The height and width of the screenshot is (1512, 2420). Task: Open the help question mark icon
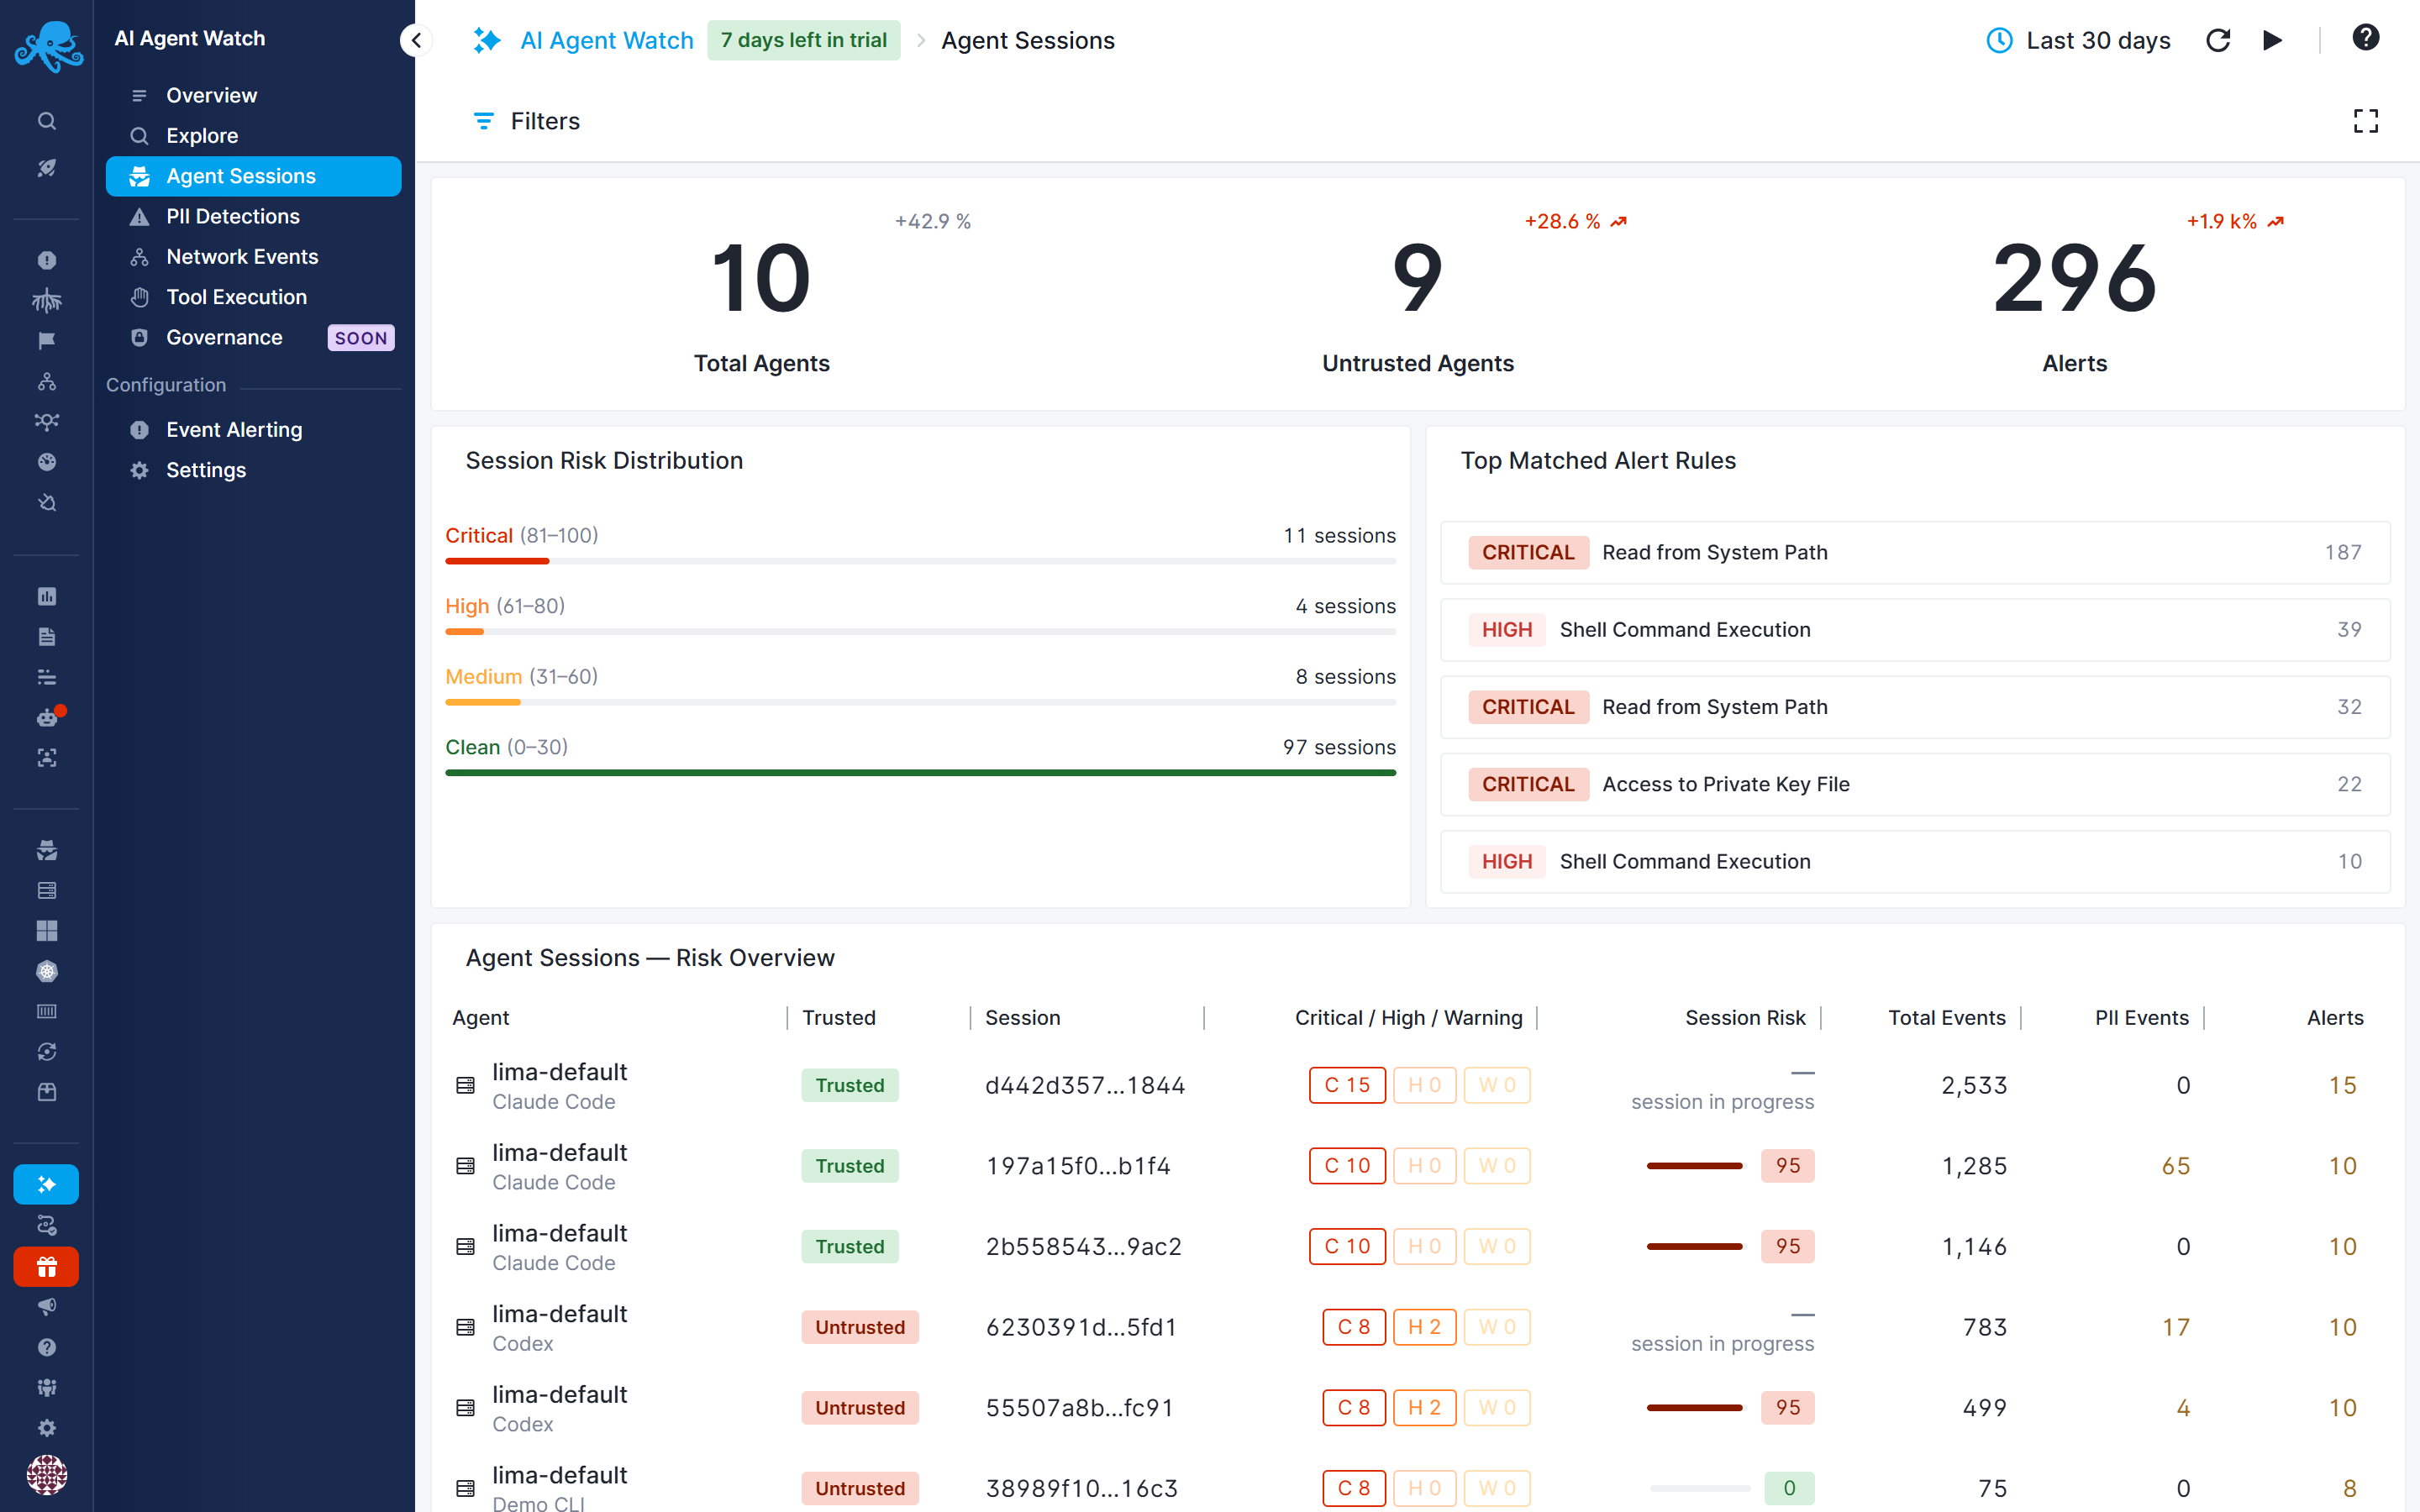pyautogui.click(x=2365, y=38)
